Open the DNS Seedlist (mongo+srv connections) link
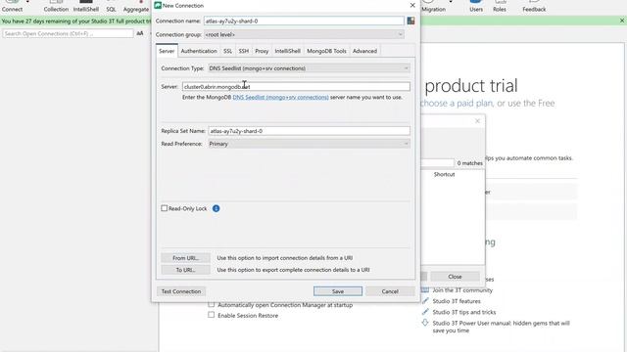Image resolution: width=627 pixels, height=352 pixels. (281, 98)
